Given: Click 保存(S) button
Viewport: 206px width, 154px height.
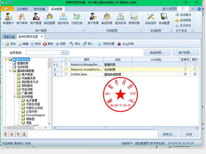Looking at the screenshot, I should [168, 134].
